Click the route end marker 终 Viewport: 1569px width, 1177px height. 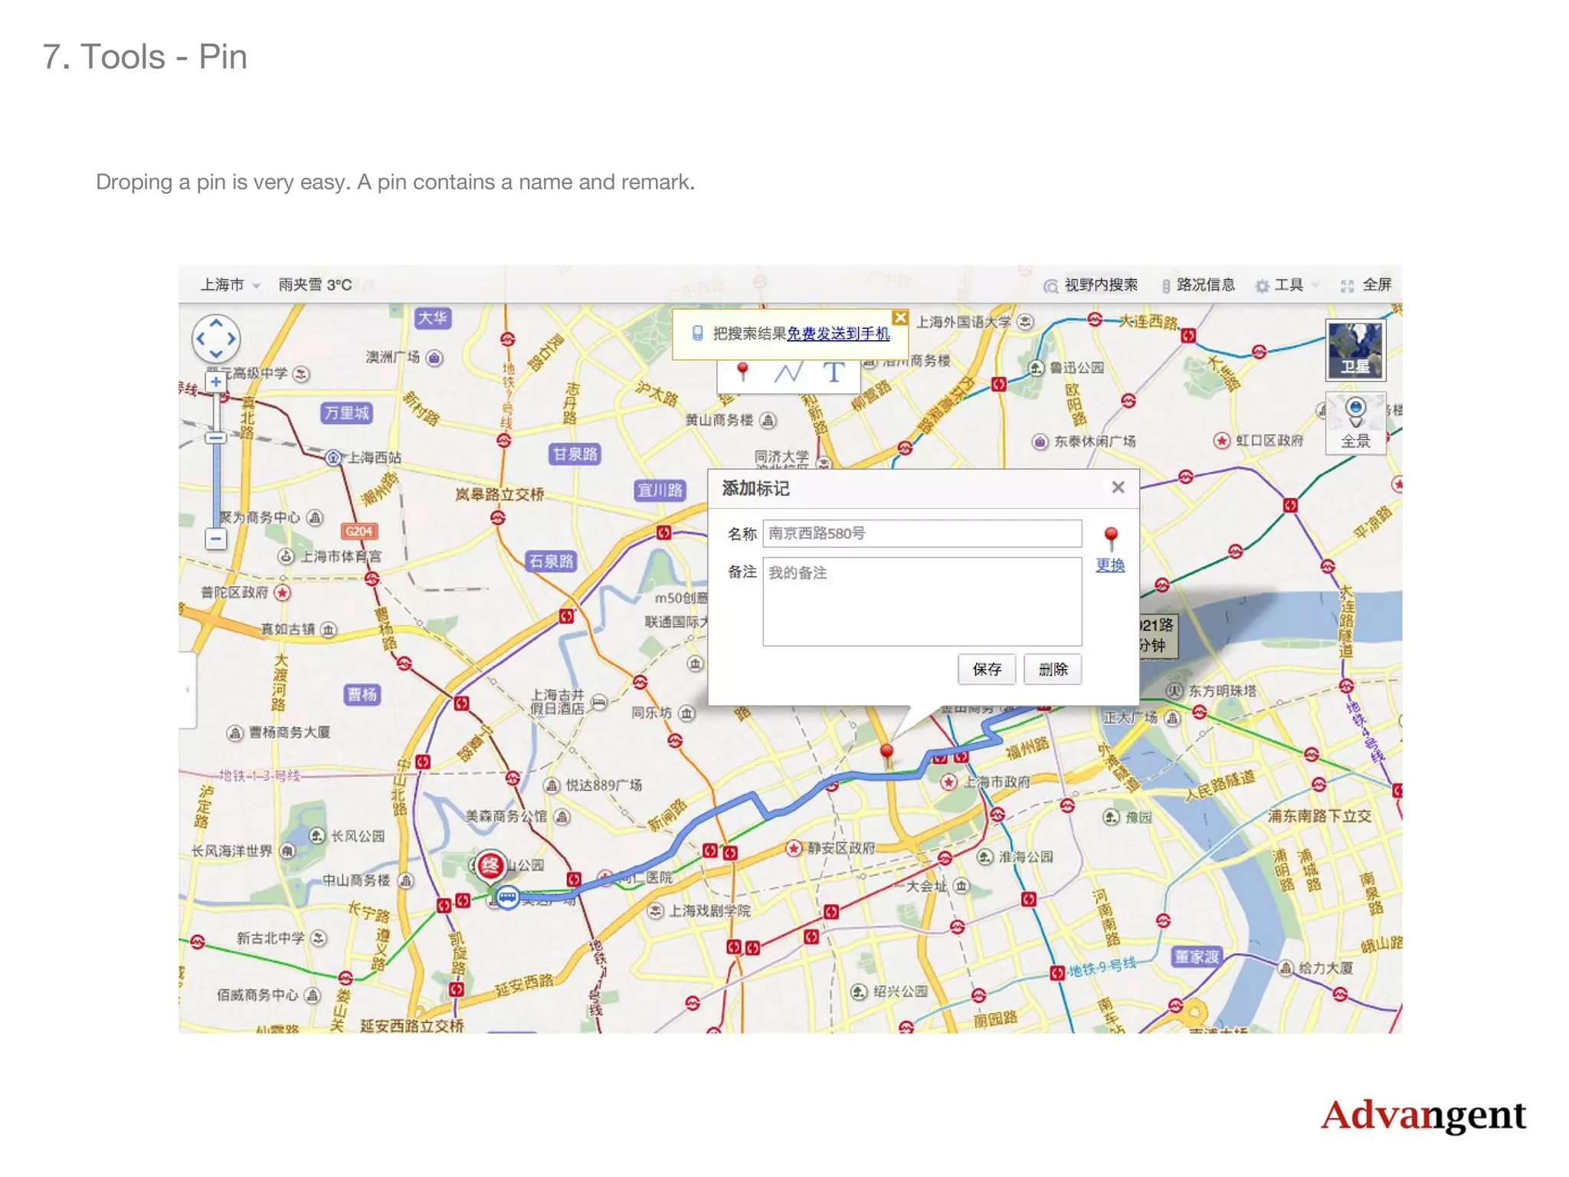coord(490,867)
